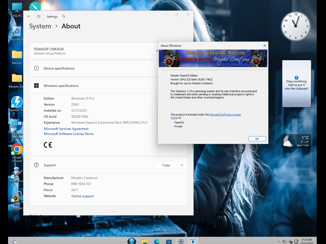Open Microsoft Software License Terms in Settings

click(x=69, y=134)
